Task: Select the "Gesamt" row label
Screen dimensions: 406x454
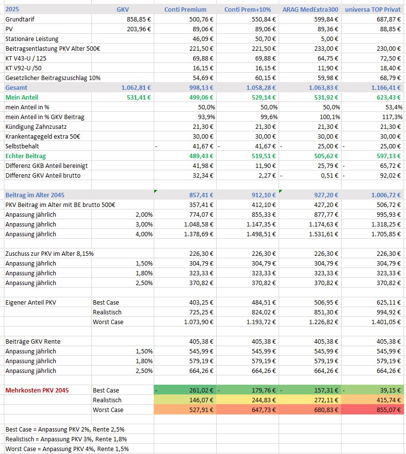Action: point(17,87)
